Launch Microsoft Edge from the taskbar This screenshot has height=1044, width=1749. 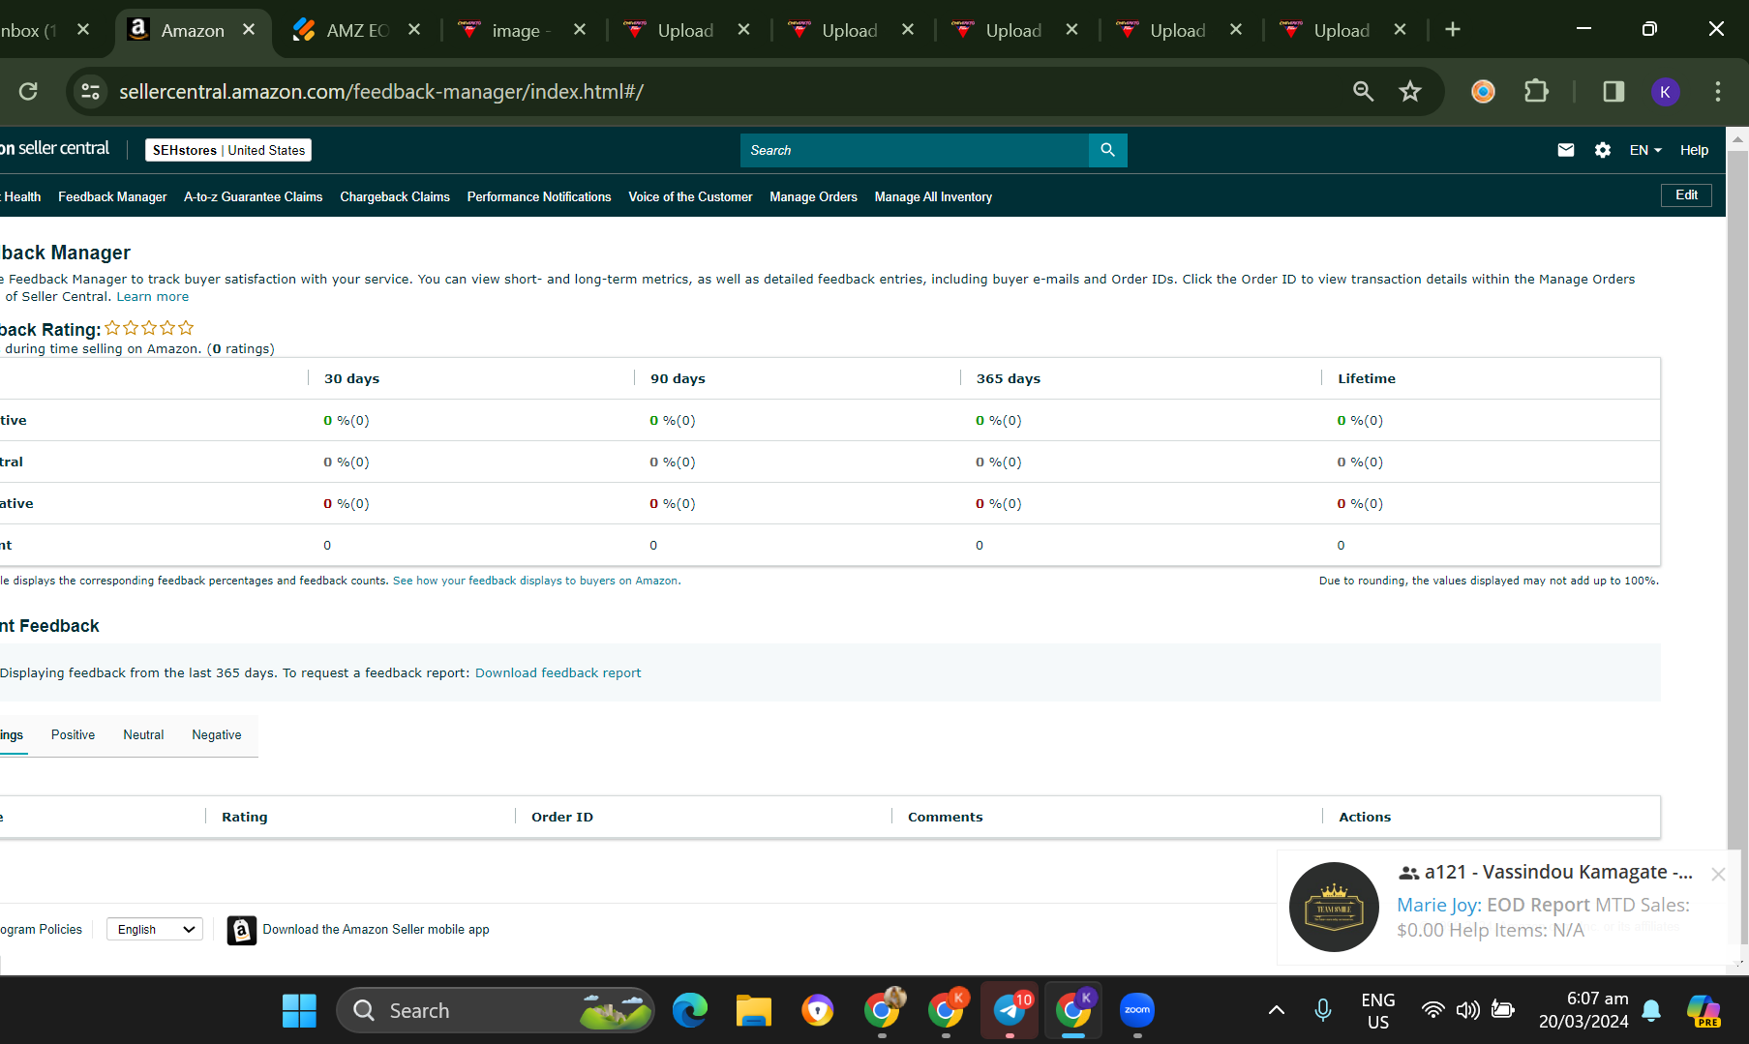tap(690, 1010)
